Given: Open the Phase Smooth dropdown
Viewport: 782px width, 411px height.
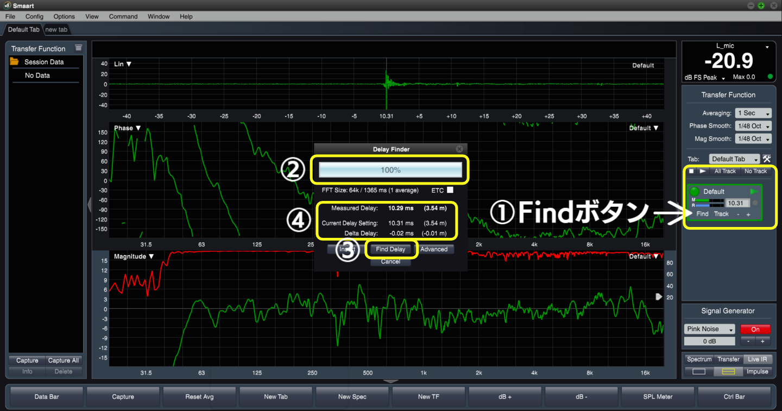Looking at the screenshot, I should (753, 126).
